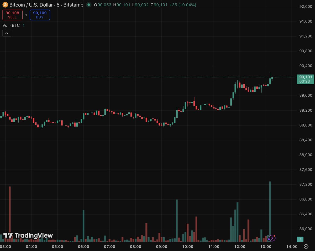Toggle the spread value 1 between SELL and BUY
The height and width of the screenshot is (251, 315).
(x=26, y=15)
